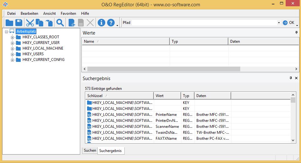Select HKEY_CLASSES_ROOT tree item

[41, 37]
